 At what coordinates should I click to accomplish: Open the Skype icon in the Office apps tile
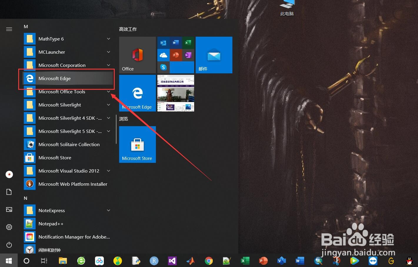point(163,67)
